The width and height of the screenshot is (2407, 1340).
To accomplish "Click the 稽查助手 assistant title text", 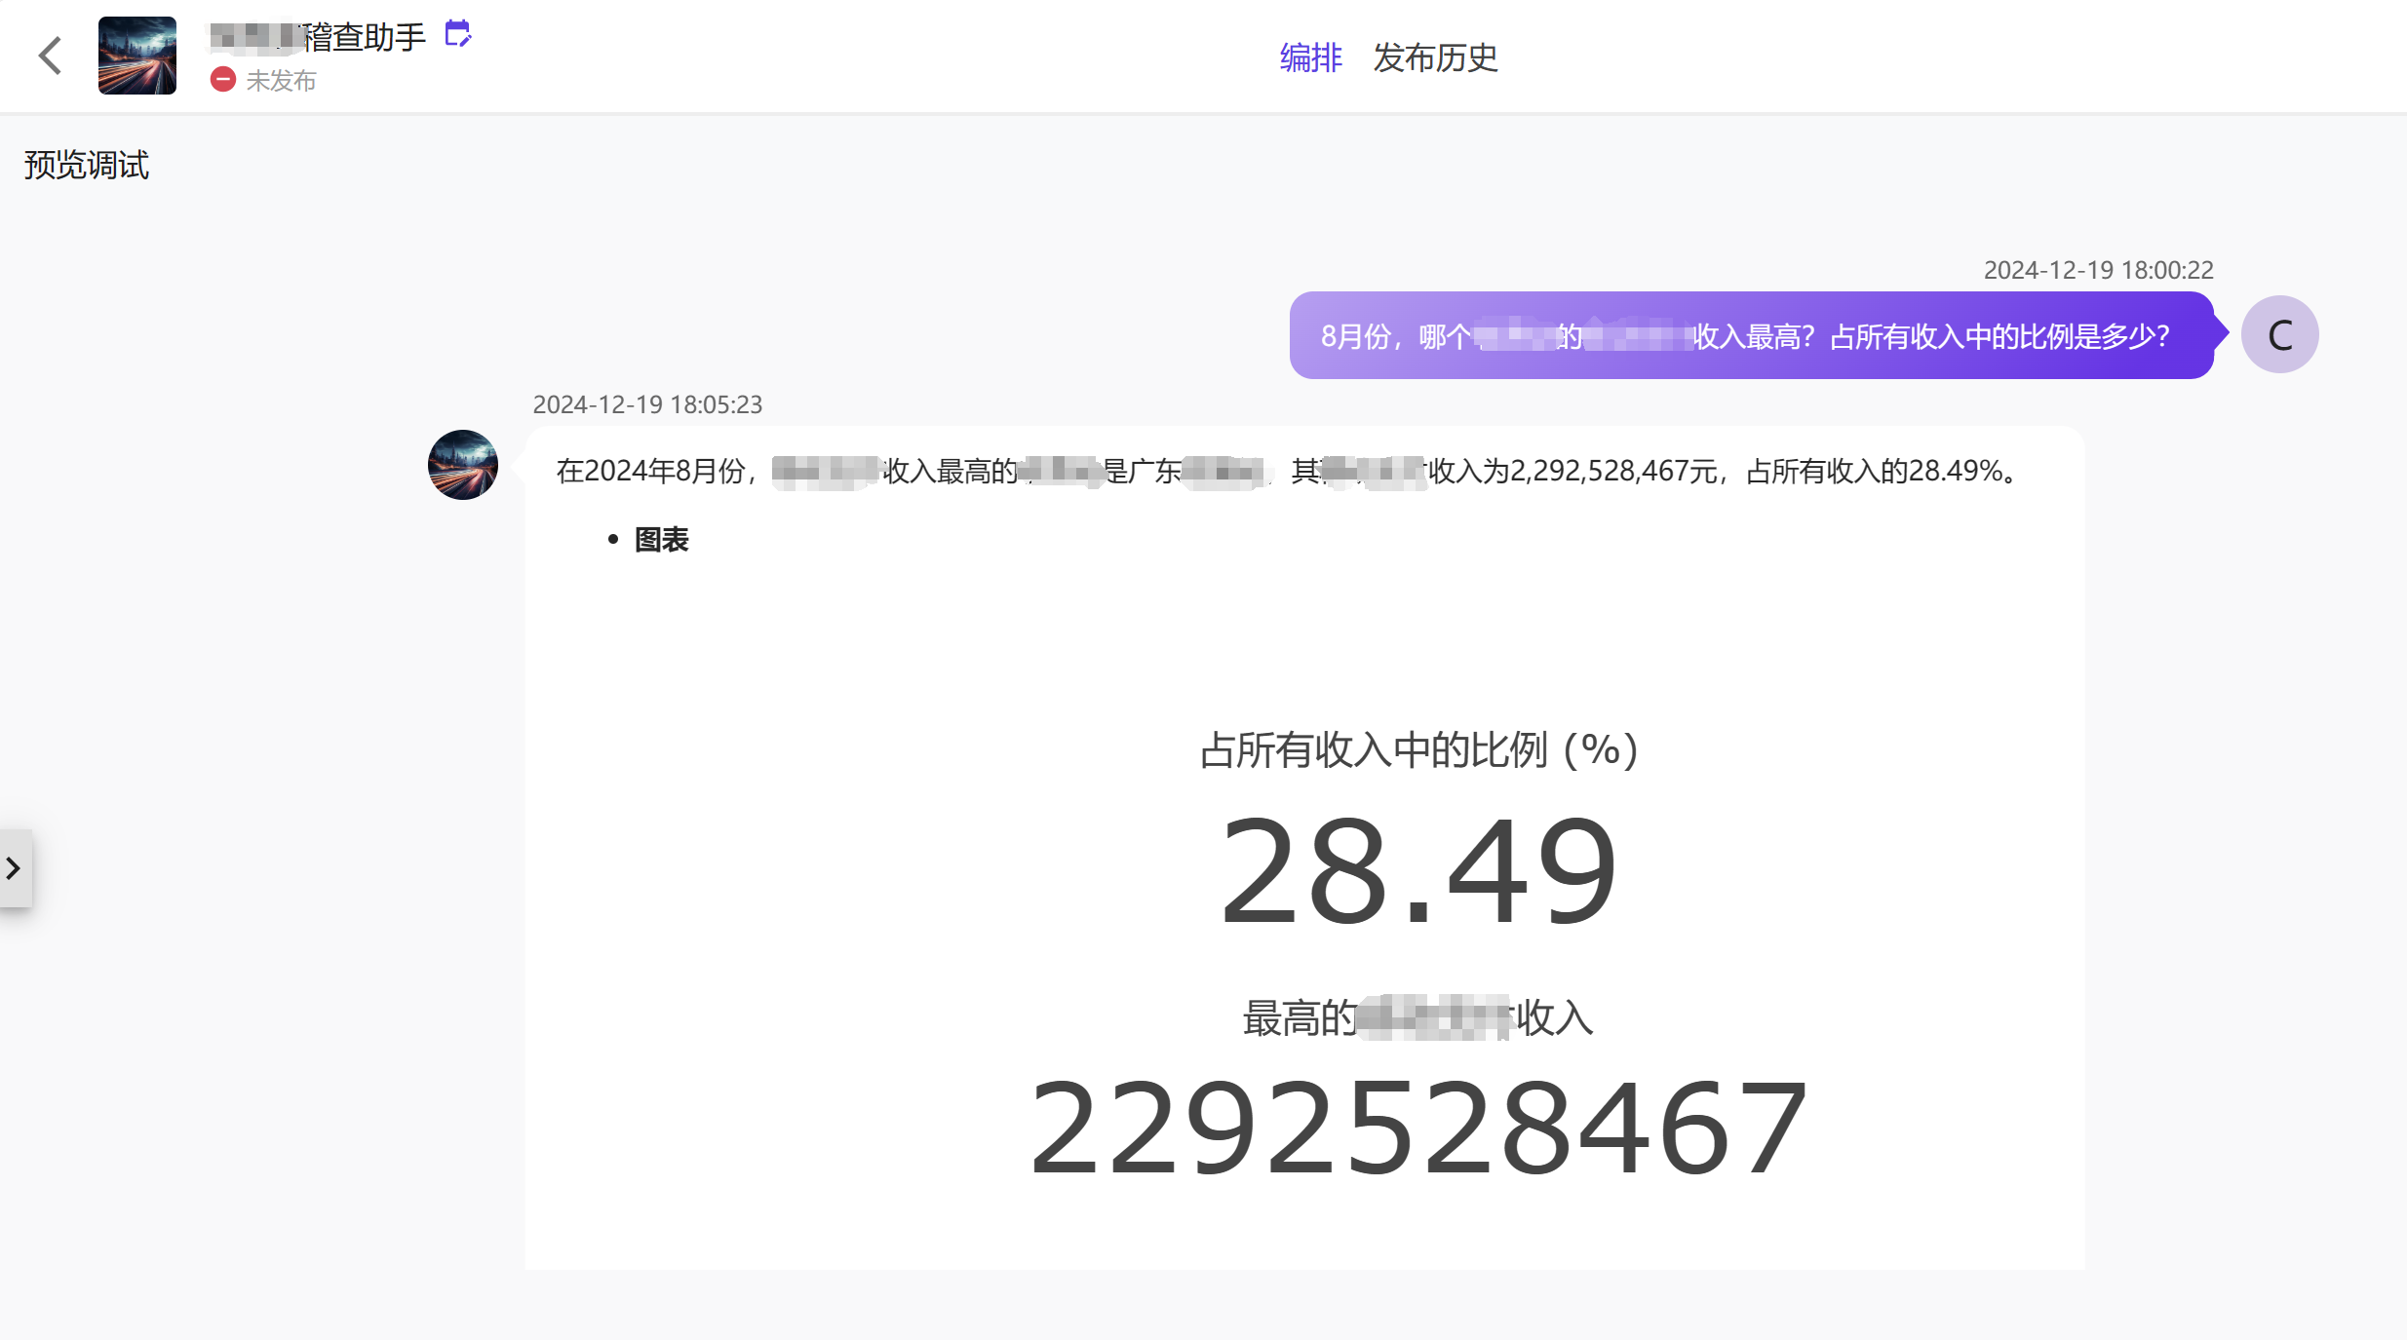I will coord(364,37).
